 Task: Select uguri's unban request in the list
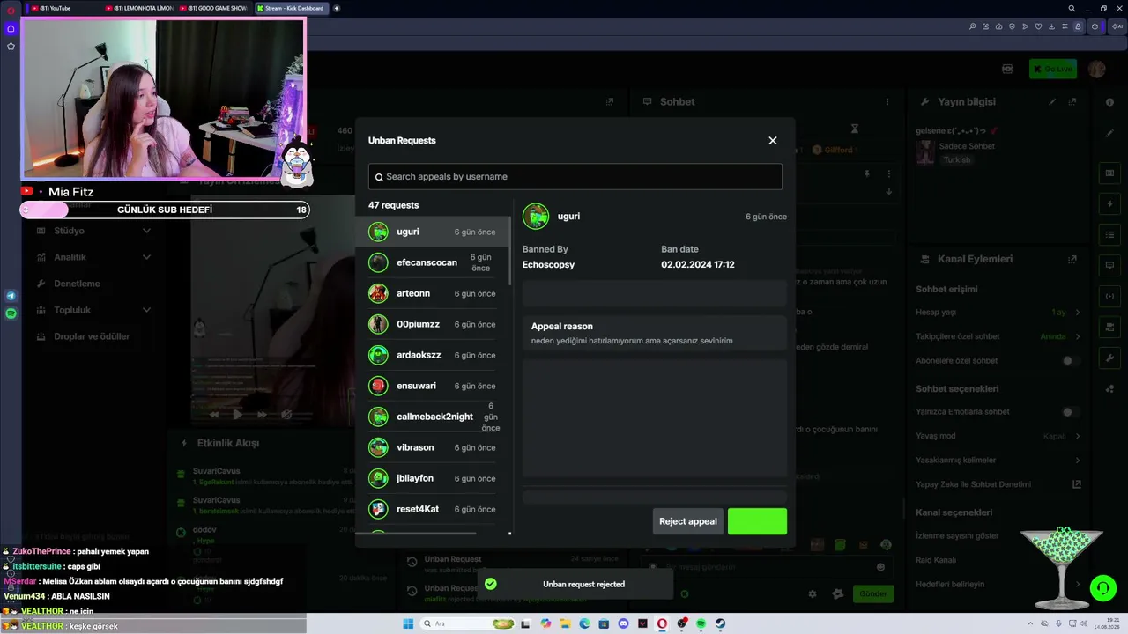click(433, 232)
